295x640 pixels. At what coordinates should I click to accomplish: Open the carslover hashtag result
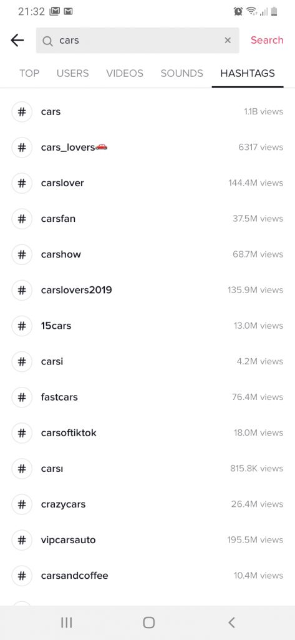click(x=147, y=183)
